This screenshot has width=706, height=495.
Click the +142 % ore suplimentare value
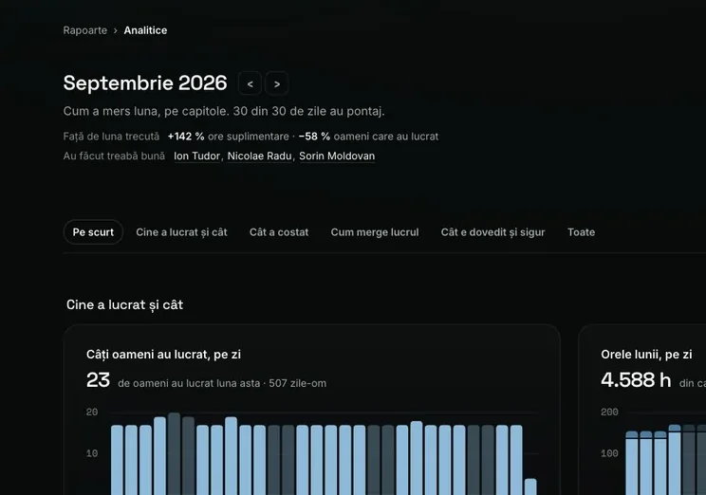coord(229,137)
